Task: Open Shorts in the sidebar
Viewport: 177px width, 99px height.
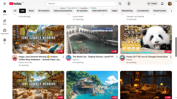Action: (5, 22)
